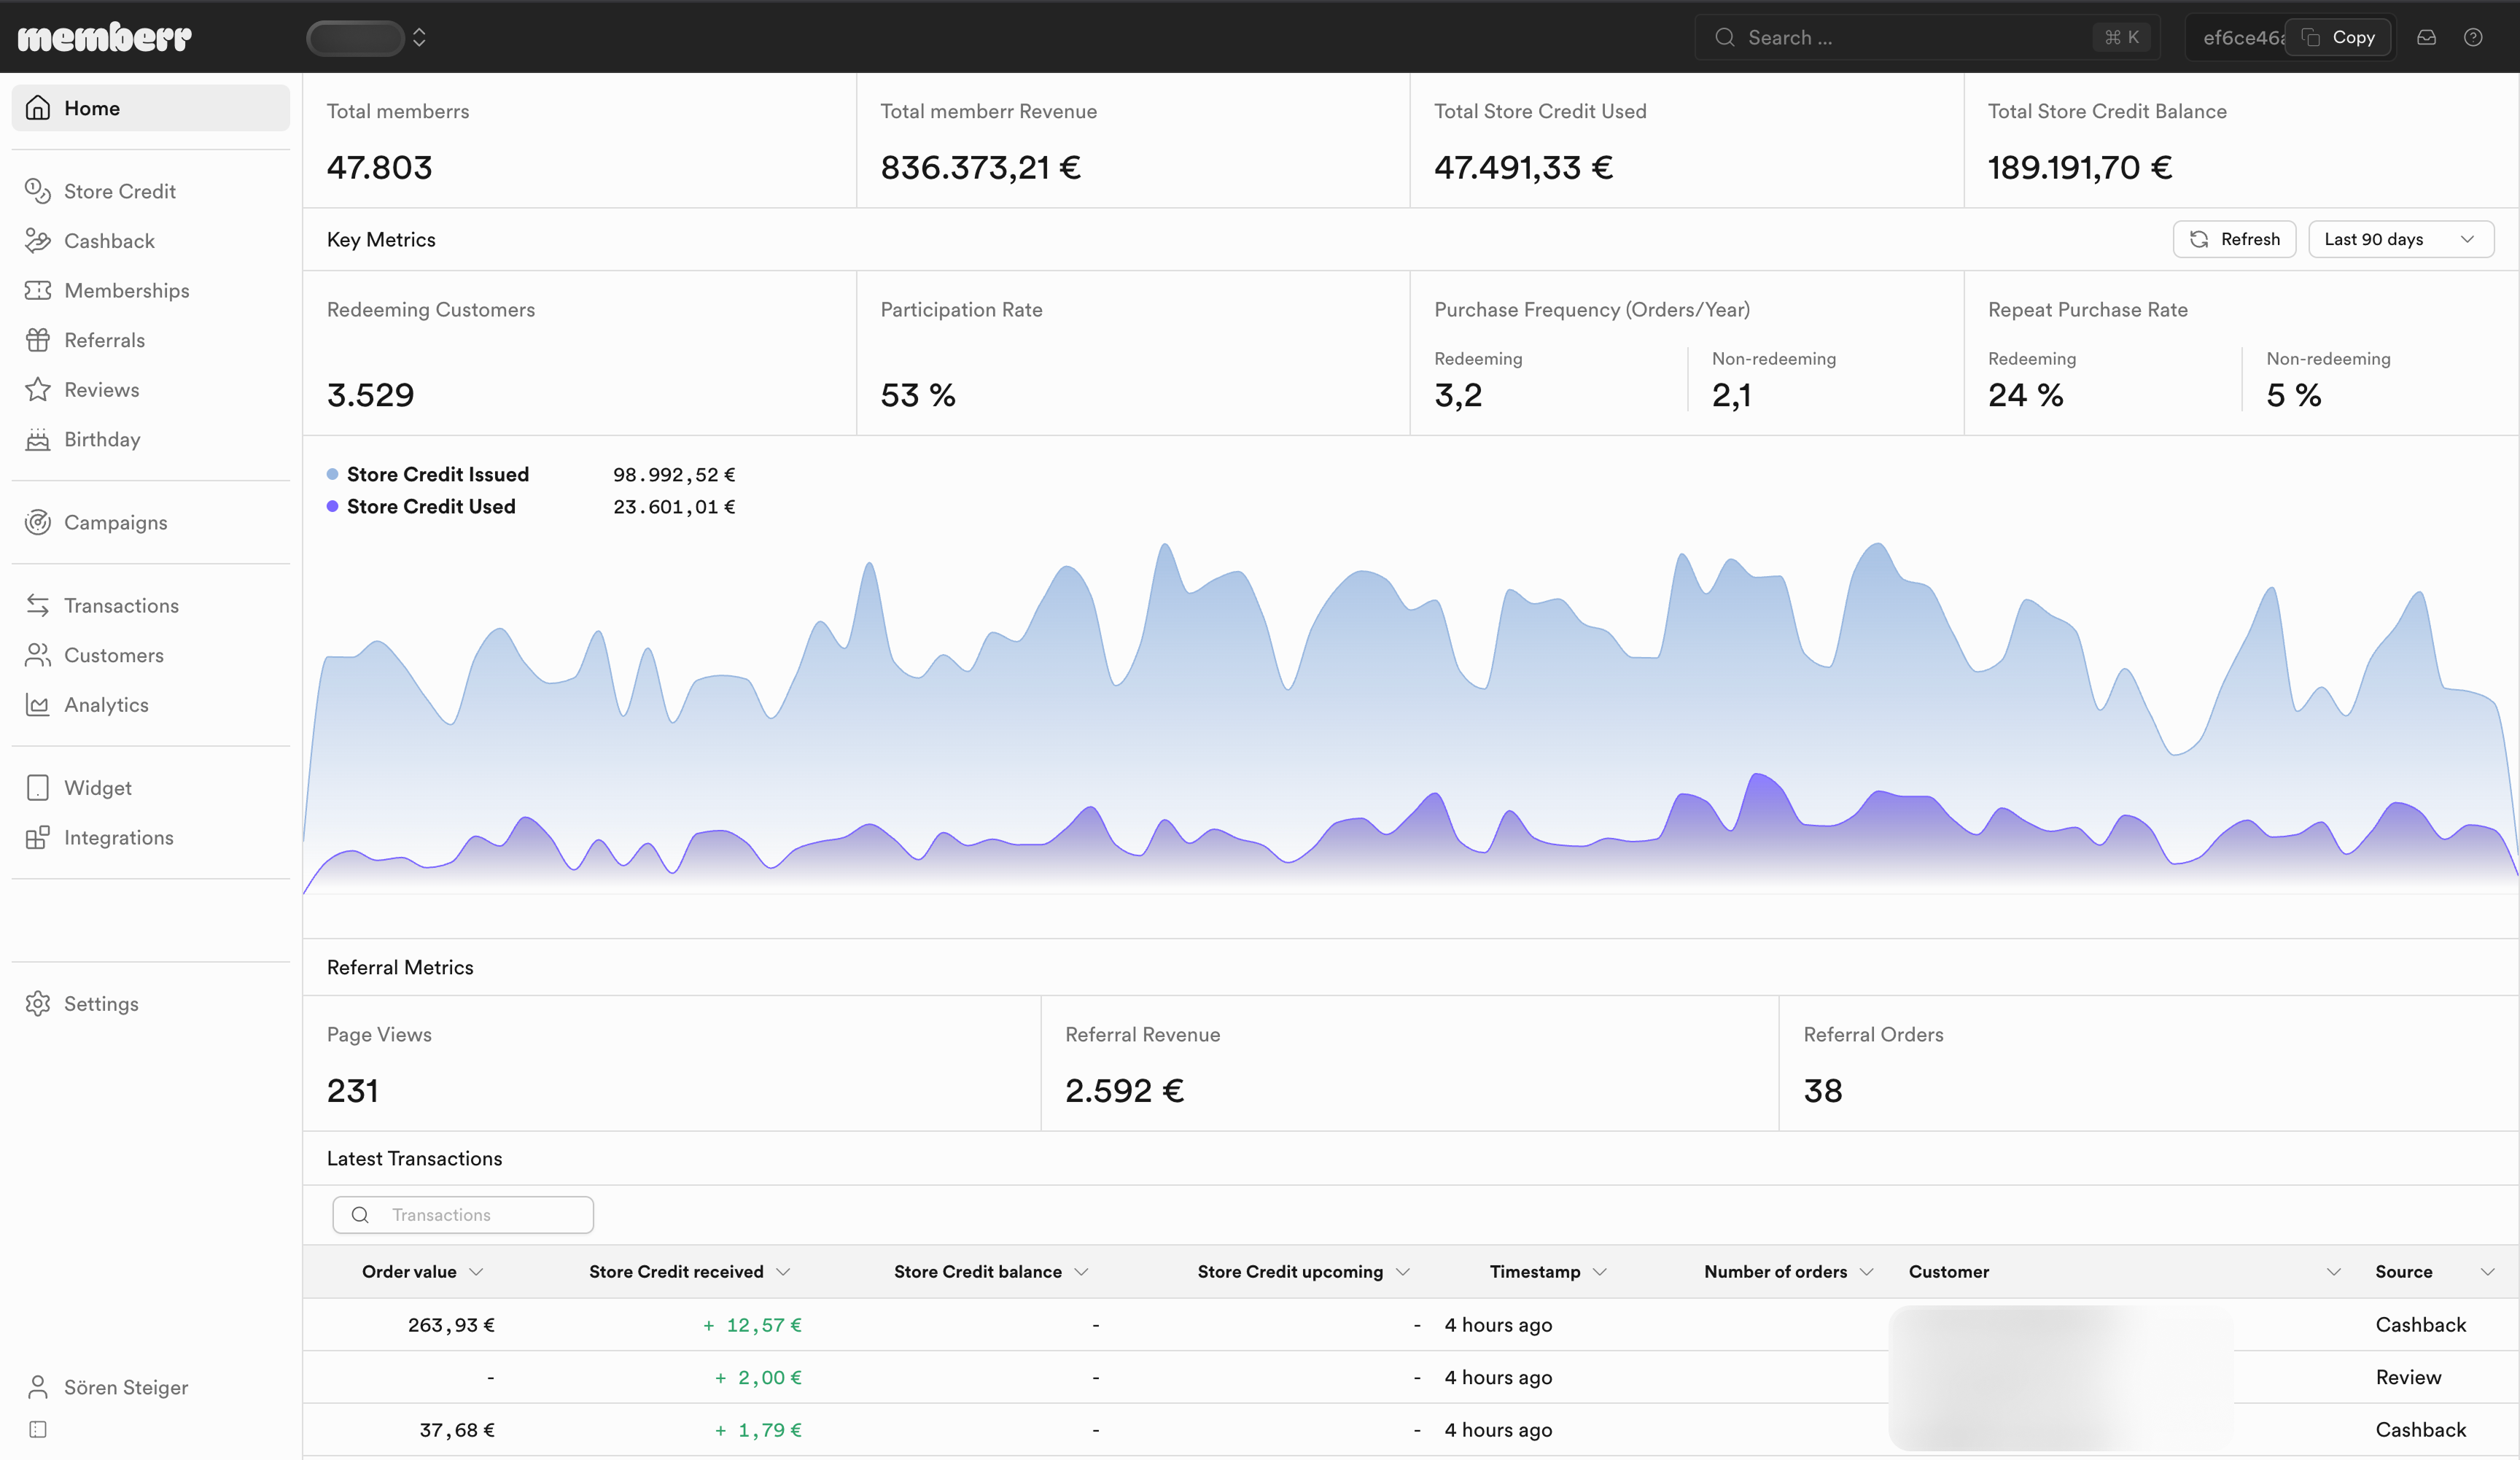Click the Birthday cake icon
Viewport: 2520px width, 1460px height.
point(37,439)
